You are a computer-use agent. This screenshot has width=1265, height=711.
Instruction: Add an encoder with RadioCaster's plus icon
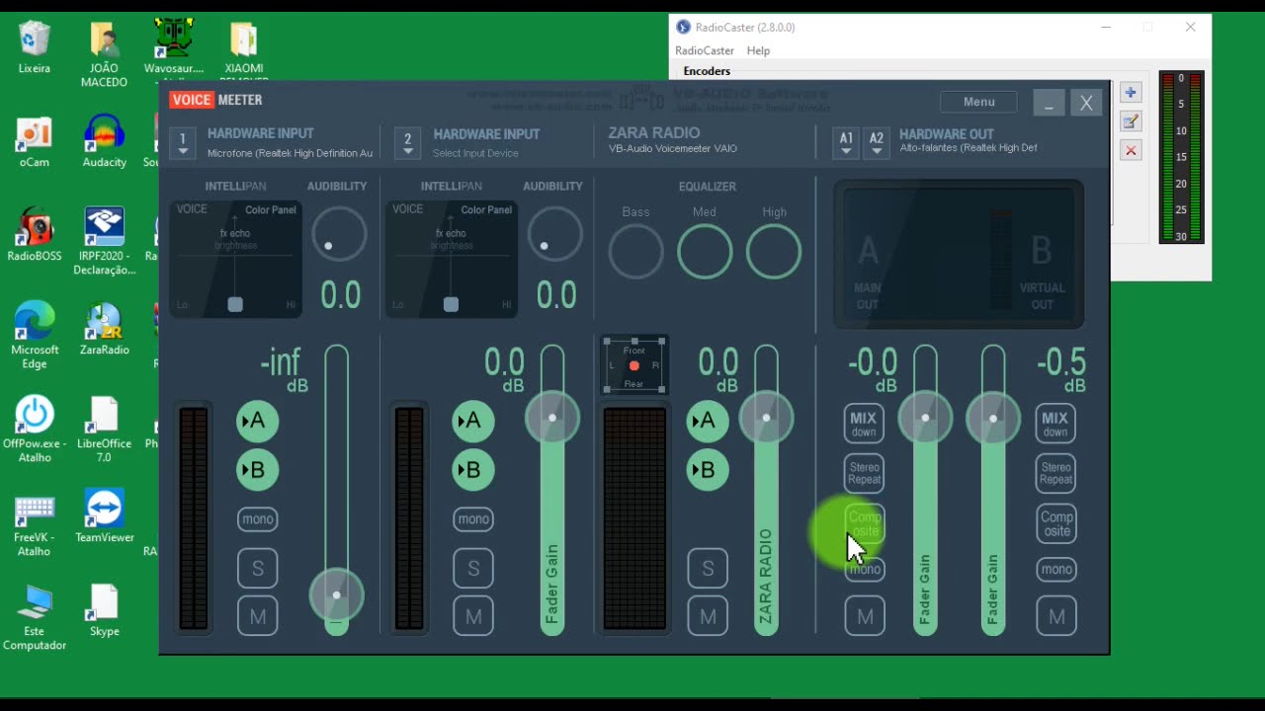click(x=1131, y=93)
